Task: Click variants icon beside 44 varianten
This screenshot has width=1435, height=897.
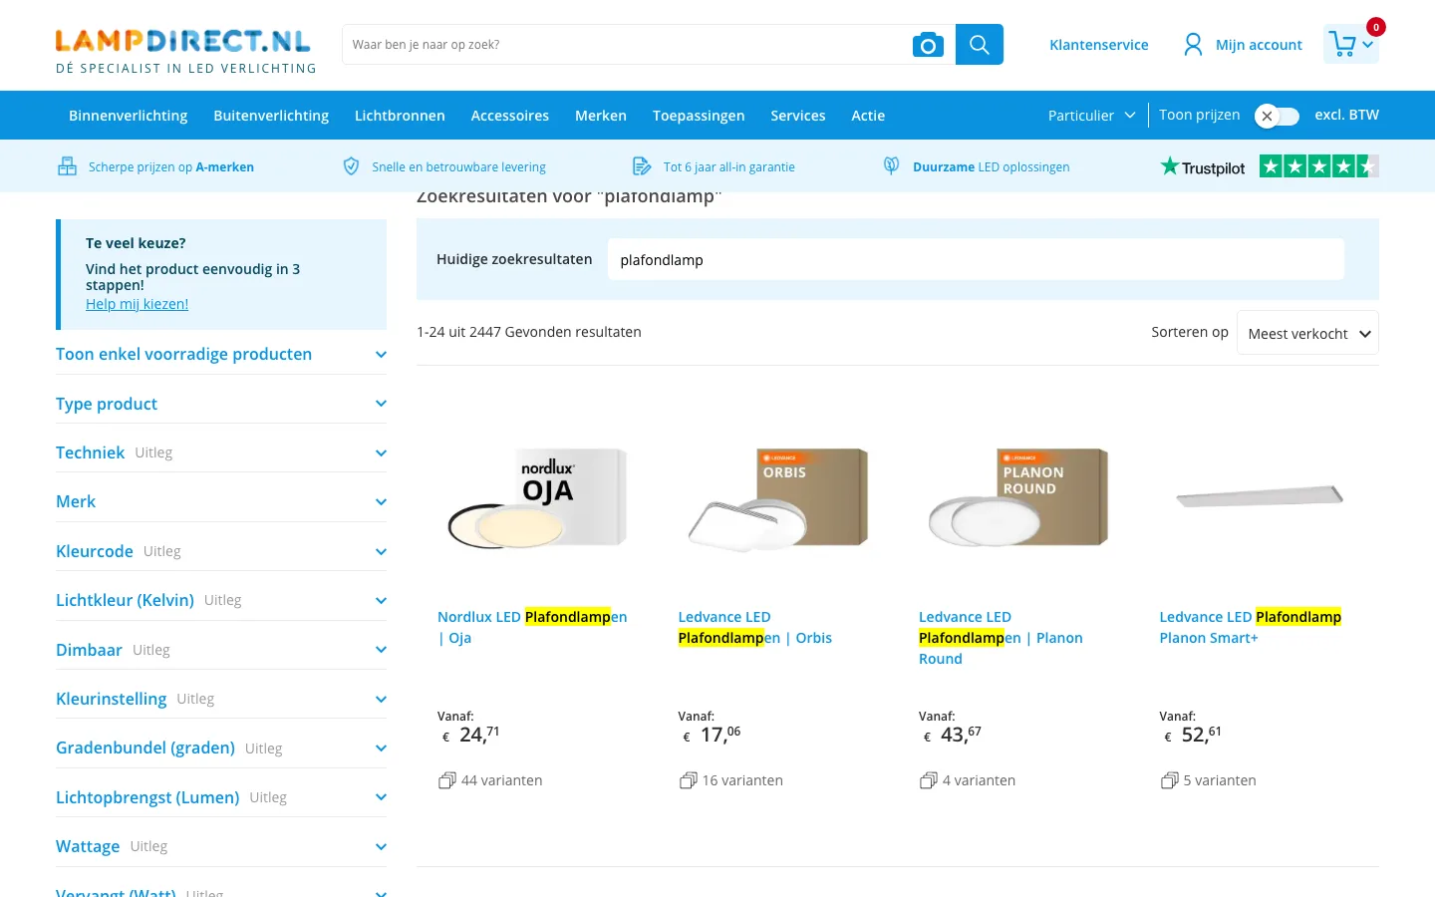Action: point(447,780)
